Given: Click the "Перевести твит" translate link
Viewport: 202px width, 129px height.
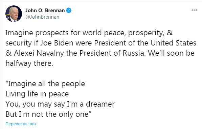Looking at the screenshot, I should tap(21, 124).
